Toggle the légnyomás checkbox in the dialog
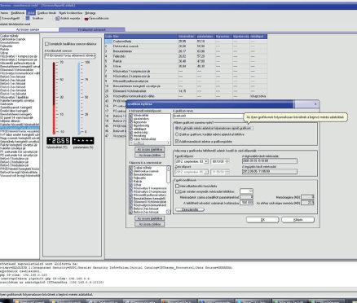Screen dimensions: 357x303 point(131,122)
